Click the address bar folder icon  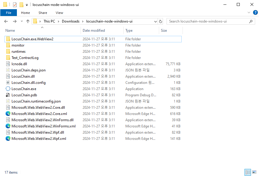[35, 21]
